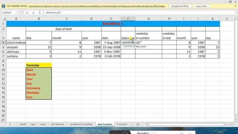Screen dimensions: 238x134
Task: Select year cell 2008 in column D
Action: pos(91,47)
